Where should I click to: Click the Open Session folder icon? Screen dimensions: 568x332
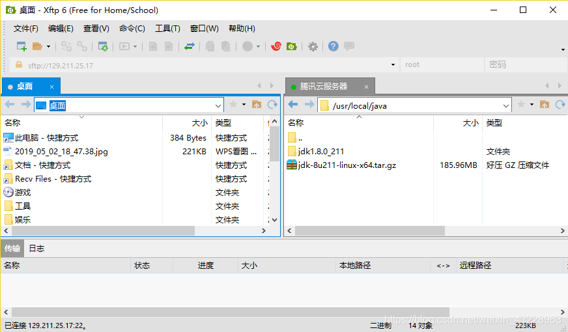point(37,46)
